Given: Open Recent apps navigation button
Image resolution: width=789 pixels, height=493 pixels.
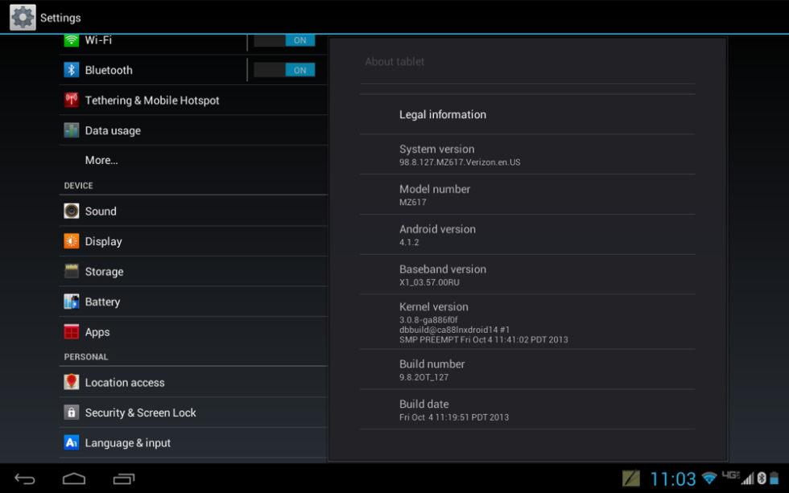Looking at the screenshot, I should point(123,479).
